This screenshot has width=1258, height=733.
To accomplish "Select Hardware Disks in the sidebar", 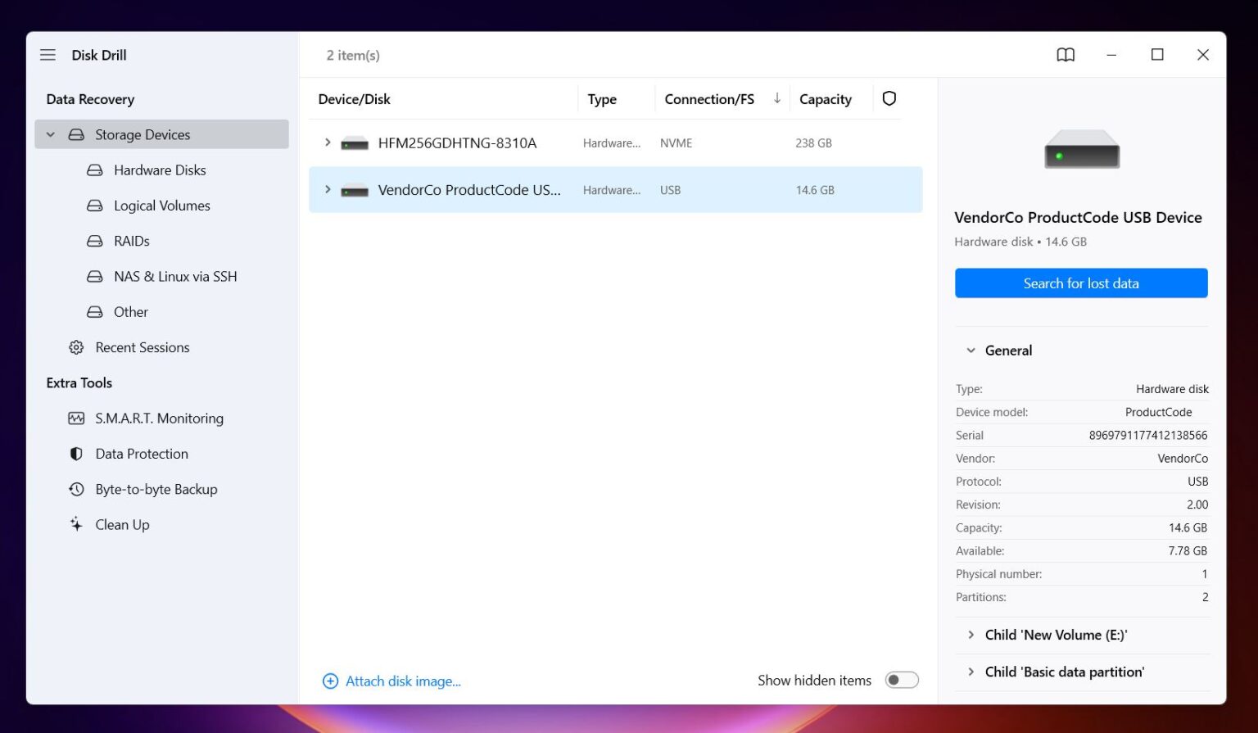I will tap(159, 170).
